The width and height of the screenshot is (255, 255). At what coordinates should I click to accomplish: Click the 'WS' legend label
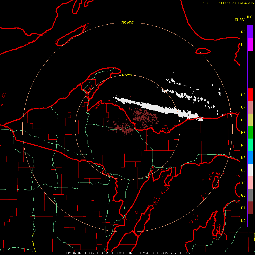(x=243, y=158)
